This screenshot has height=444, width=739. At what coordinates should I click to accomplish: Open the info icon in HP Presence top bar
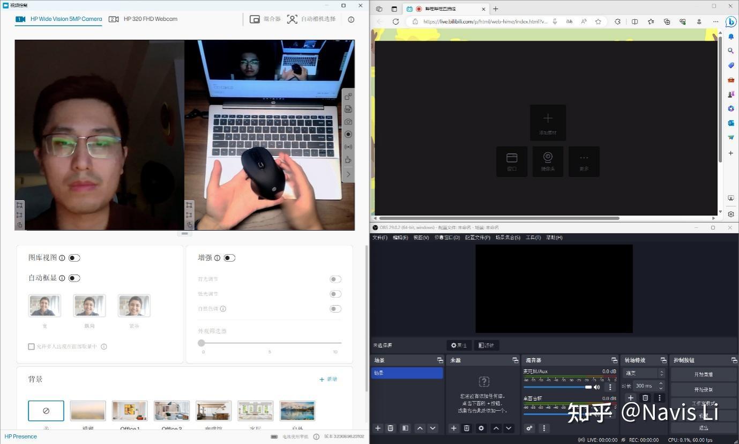pyautogui.click(x=351, y=19)
